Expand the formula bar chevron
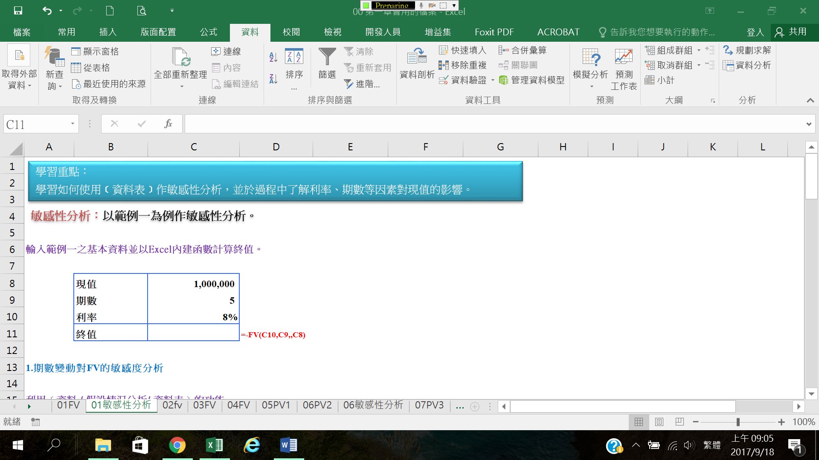Viewport: 819px width, 460px height. (809, 124)
